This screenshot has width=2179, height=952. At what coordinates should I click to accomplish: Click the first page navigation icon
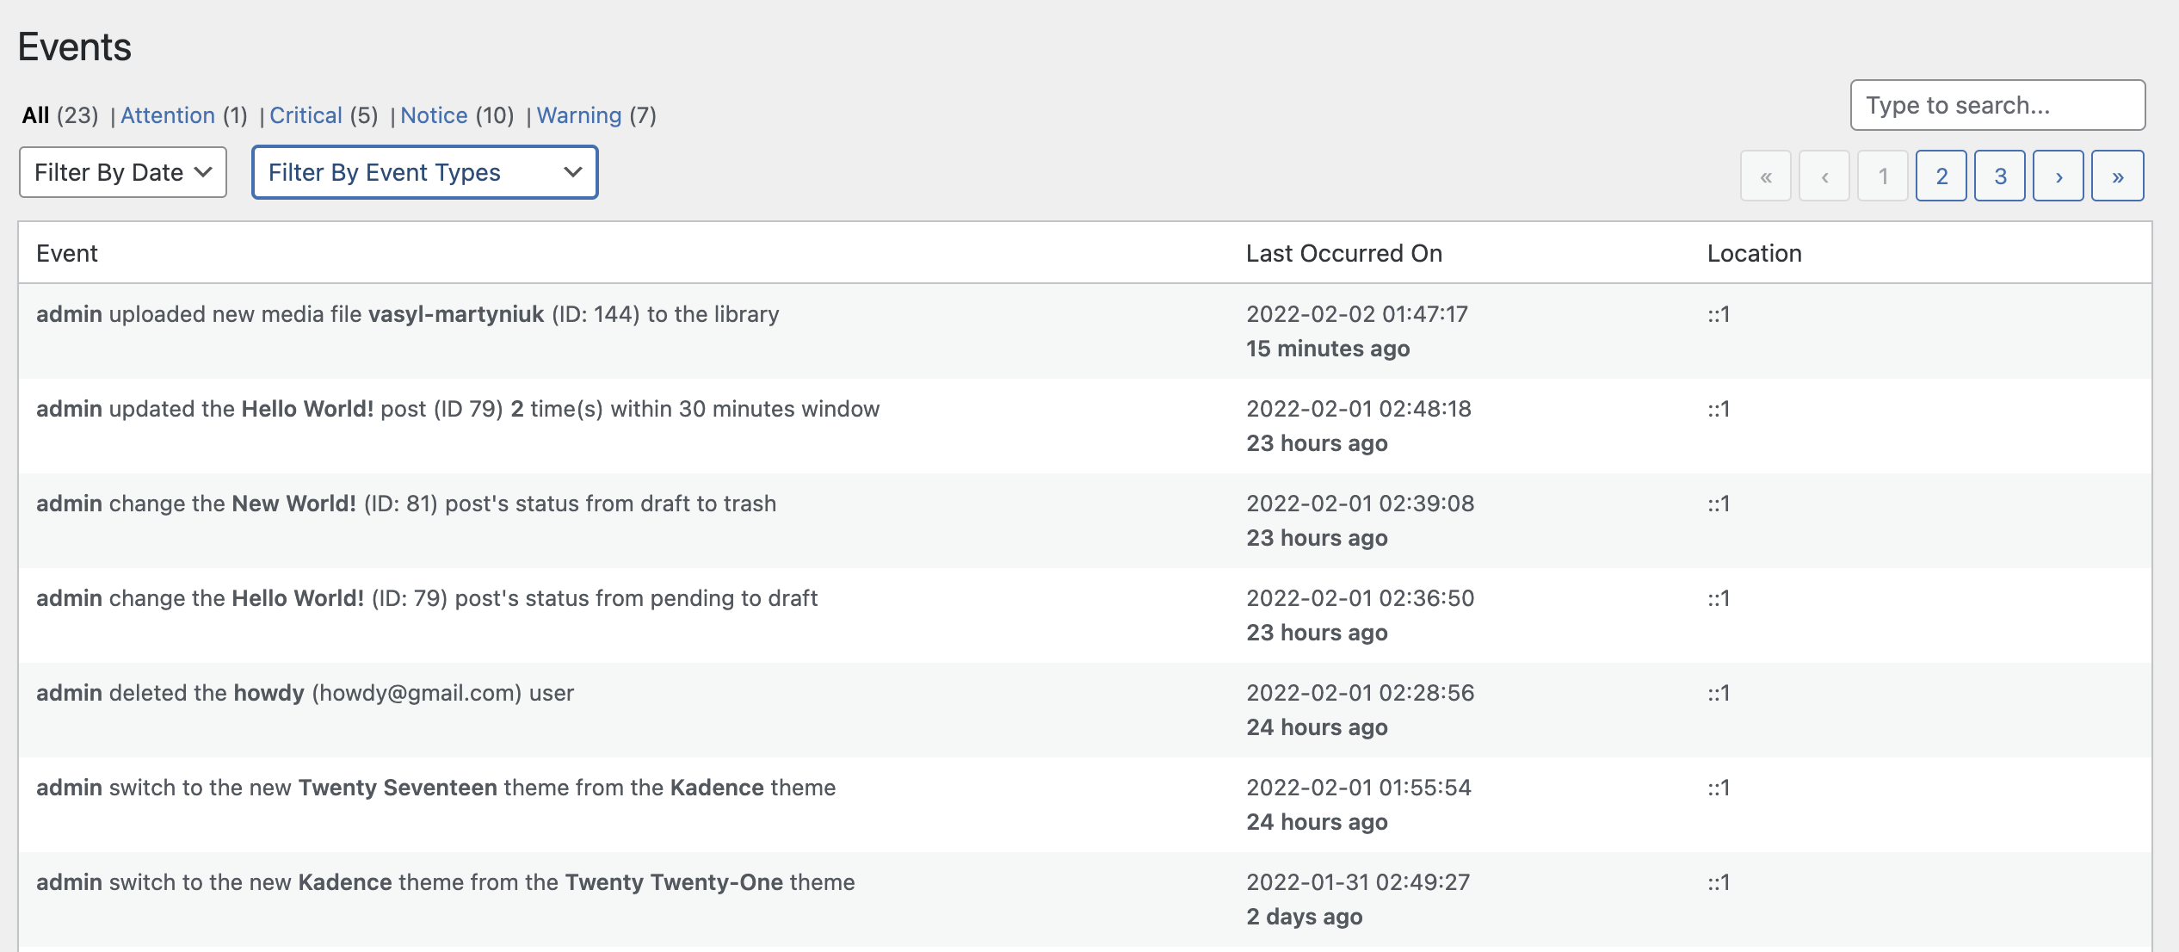pyautogui.click(x=1766, y=176)
